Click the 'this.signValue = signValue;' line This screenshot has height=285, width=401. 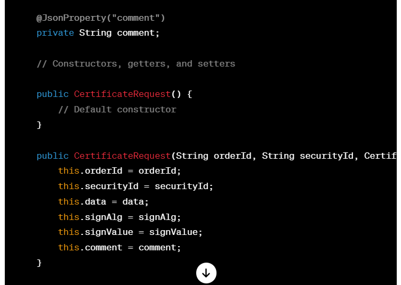tap(130, 232)
